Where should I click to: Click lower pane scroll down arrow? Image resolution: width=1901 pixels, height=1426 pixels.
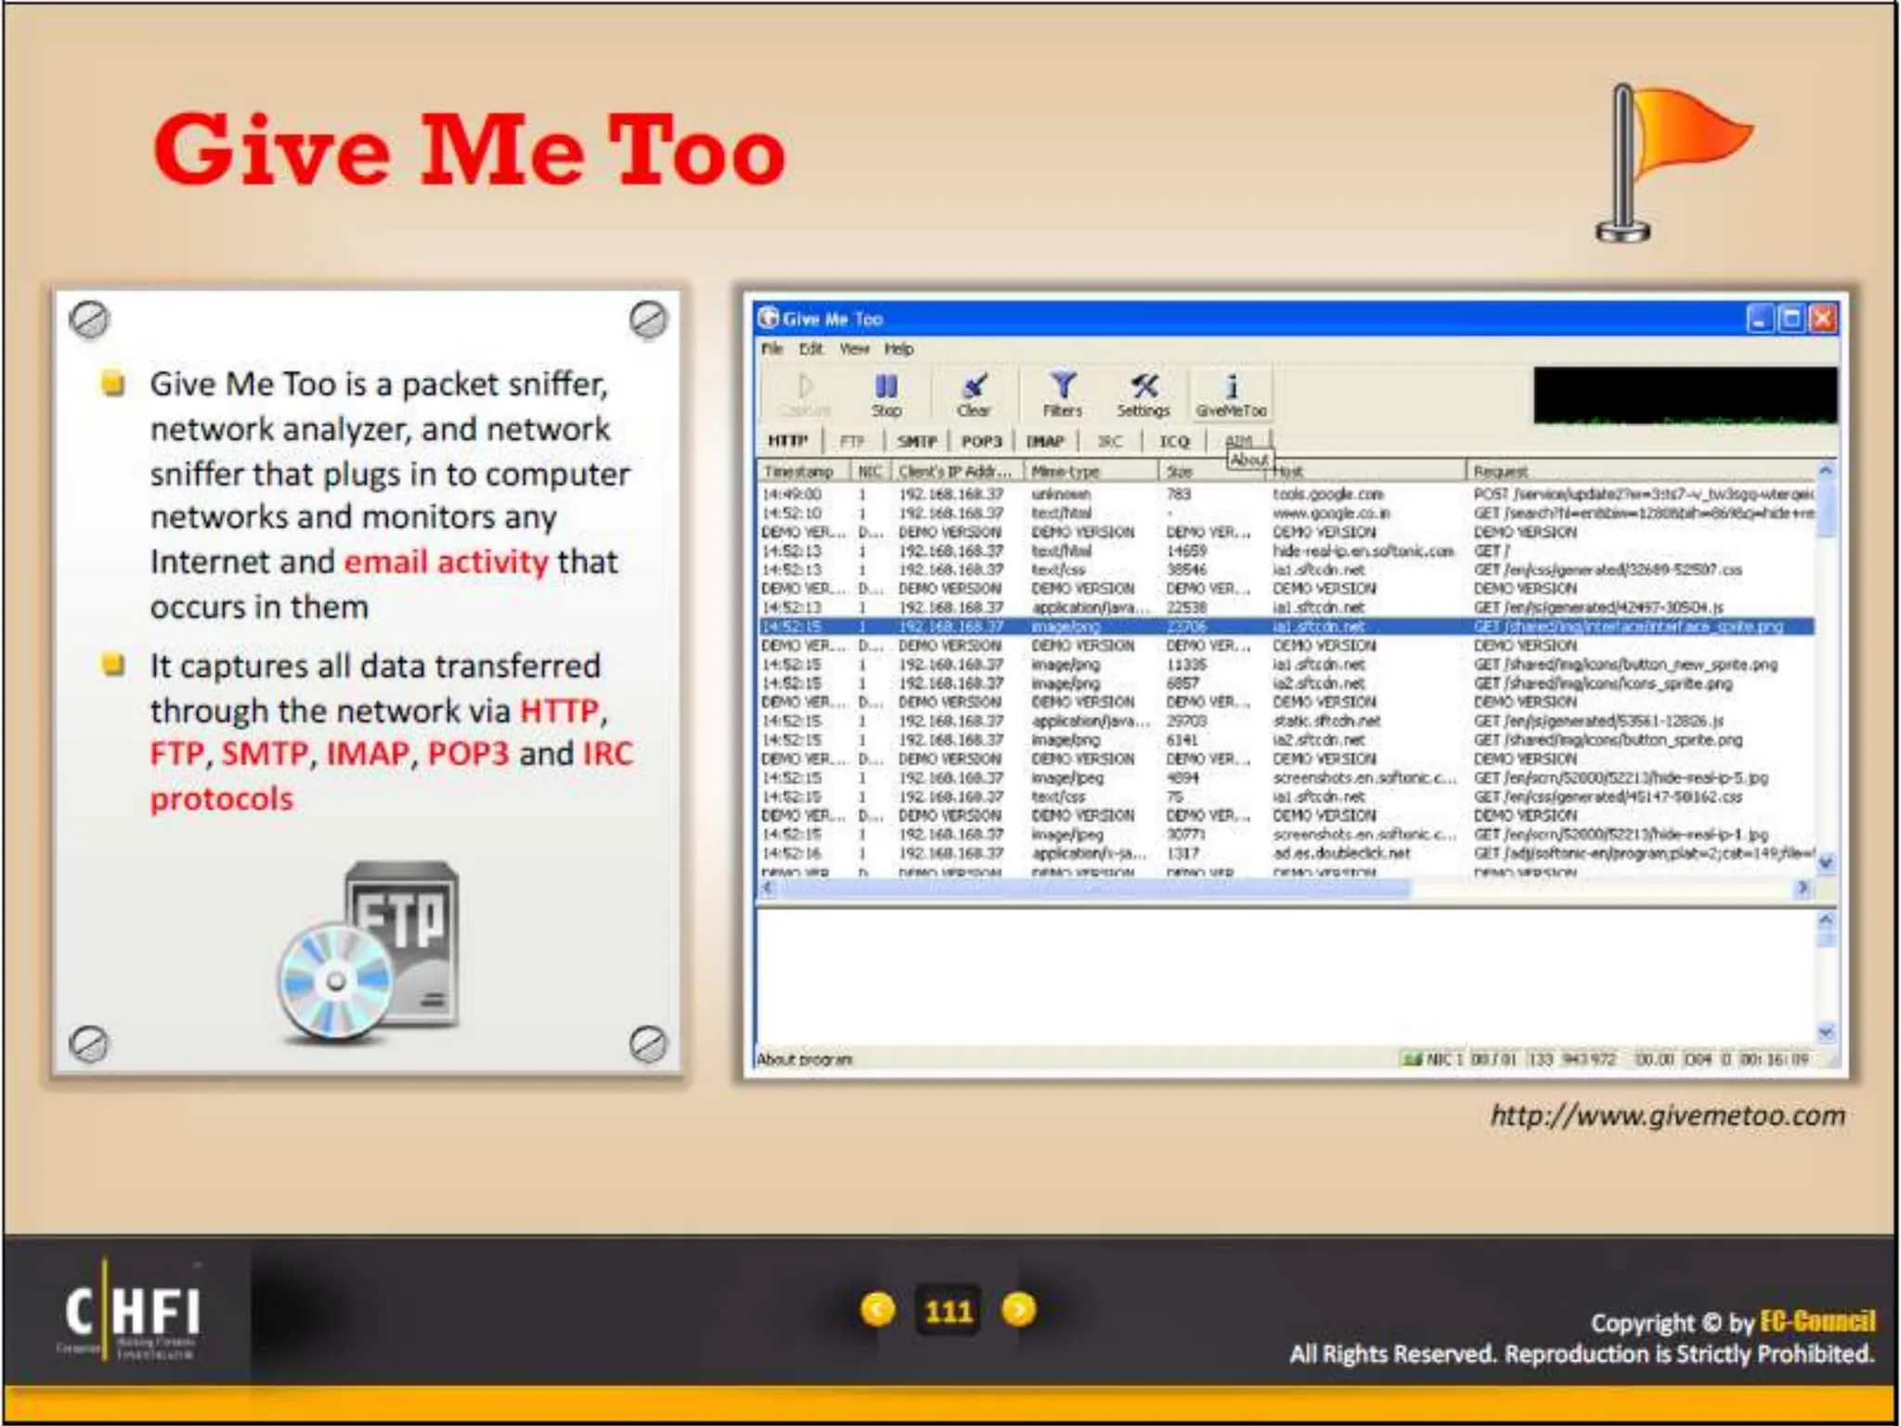1825,1031
